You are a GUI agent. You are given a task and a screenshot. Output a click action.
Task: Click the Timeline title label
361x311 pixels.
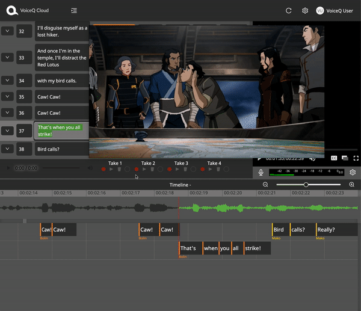coord(180,185)
